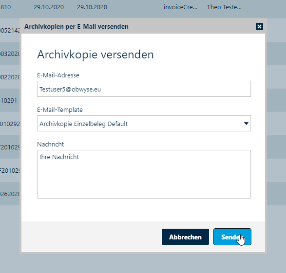Select the background row showing 10291
This screenshot has height=273, width=286.
9,100
